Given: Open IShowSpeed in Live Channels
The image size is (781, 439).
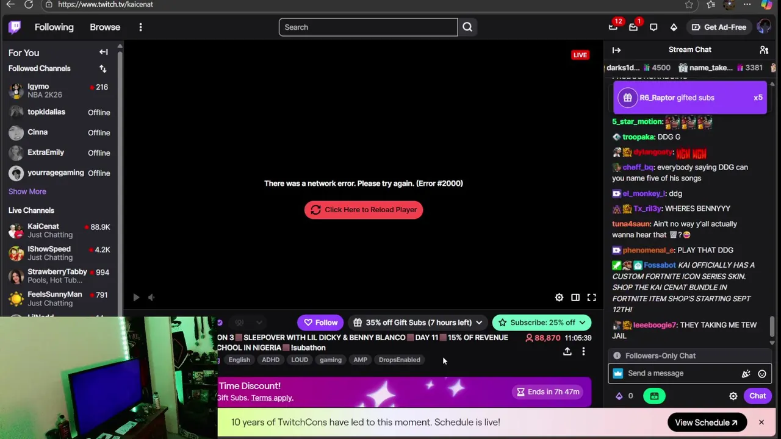Looking at the screenshot, I should tap(60, 253).
